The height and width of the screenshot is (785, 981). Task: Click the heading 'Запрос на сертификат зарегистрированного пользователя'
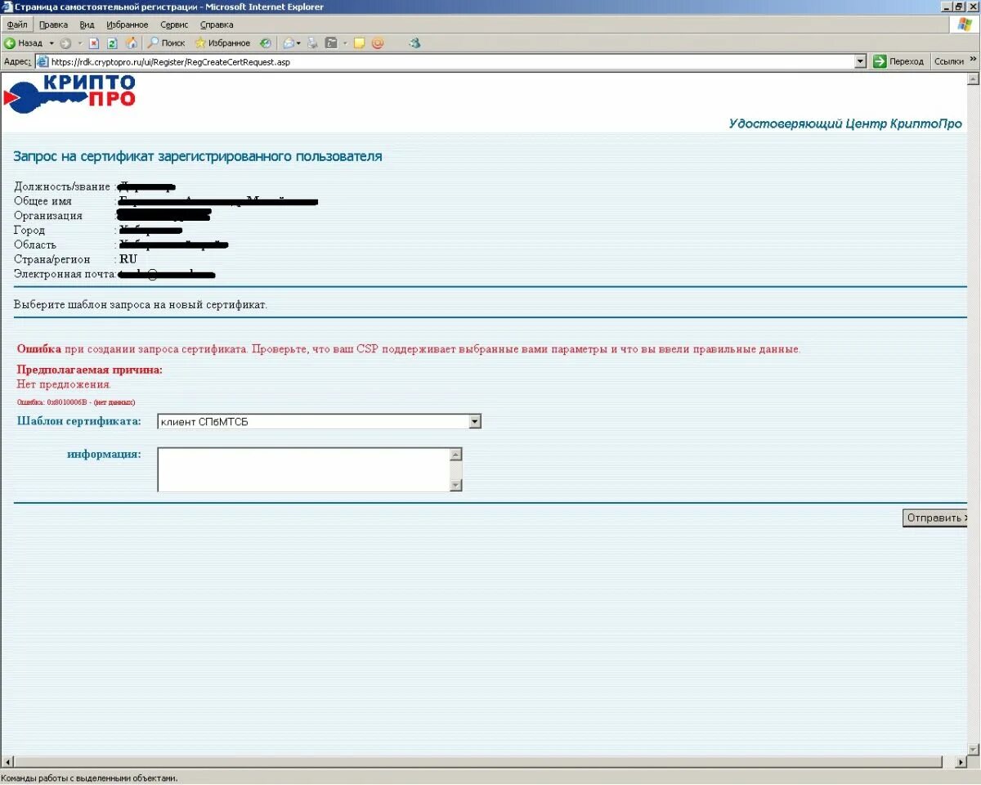198,156
